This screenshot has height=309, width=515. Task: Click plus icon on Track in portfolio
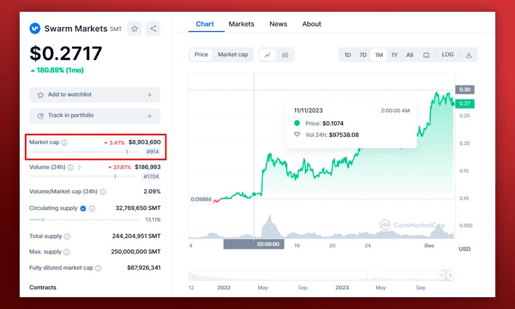tap(150, 116)
